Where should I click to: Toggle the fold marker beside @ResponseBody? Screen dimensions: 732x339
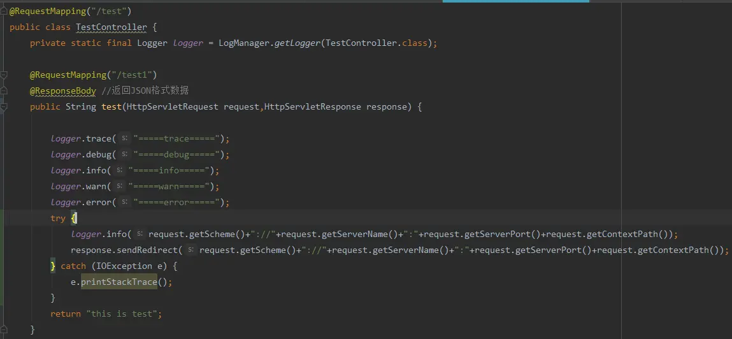click(4, 90)
